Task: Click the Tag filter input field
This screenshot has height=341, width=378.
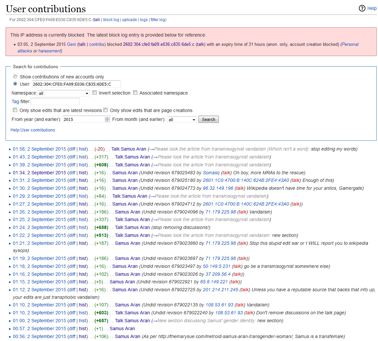Action: tap(55, 101)
